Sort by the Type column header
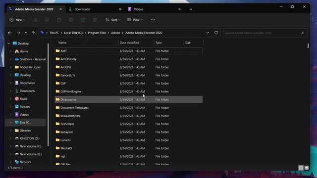The width and height of the screenshot is (317, 178). [x=168, y=43]
